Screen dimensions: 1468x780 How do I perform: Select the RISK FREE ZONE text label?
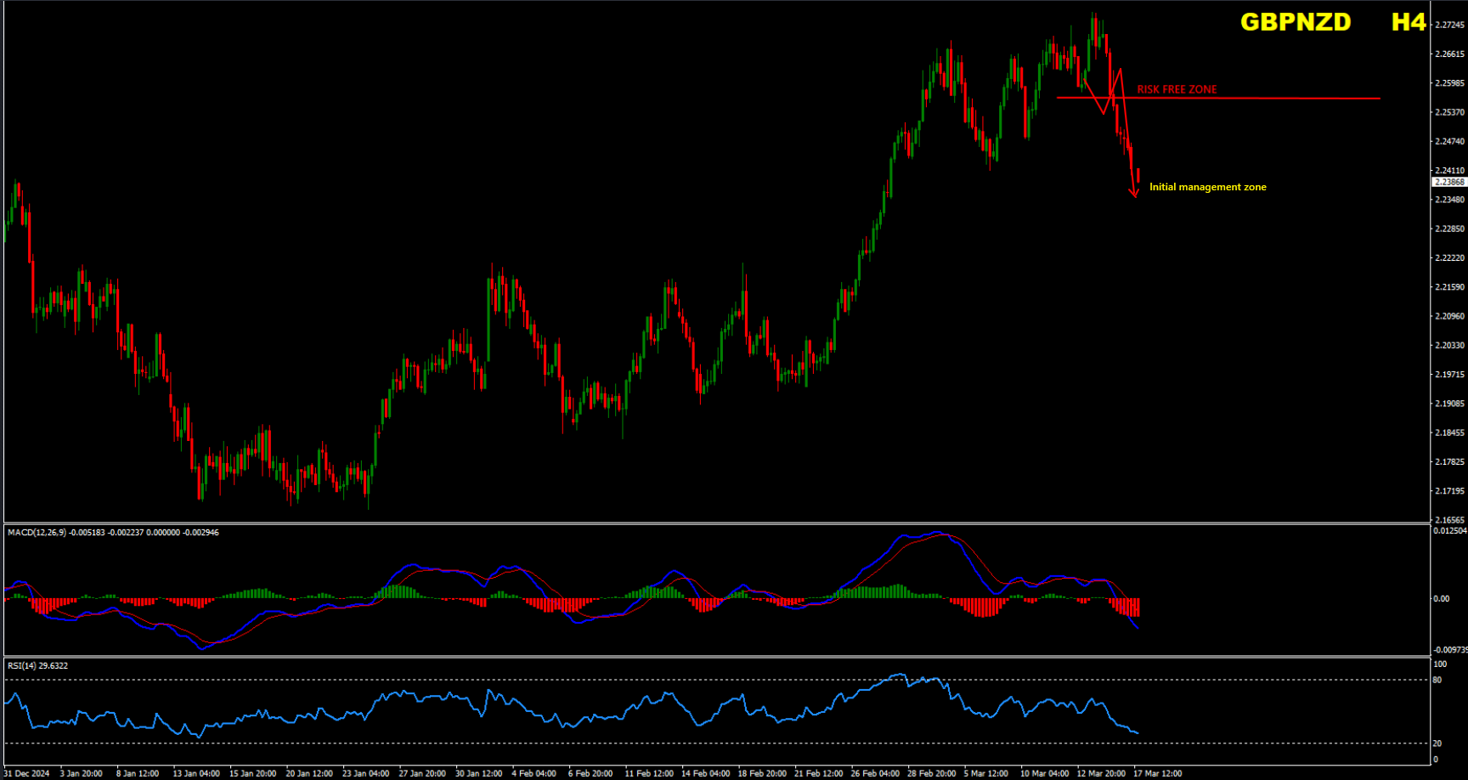[x=1177, y=89]
